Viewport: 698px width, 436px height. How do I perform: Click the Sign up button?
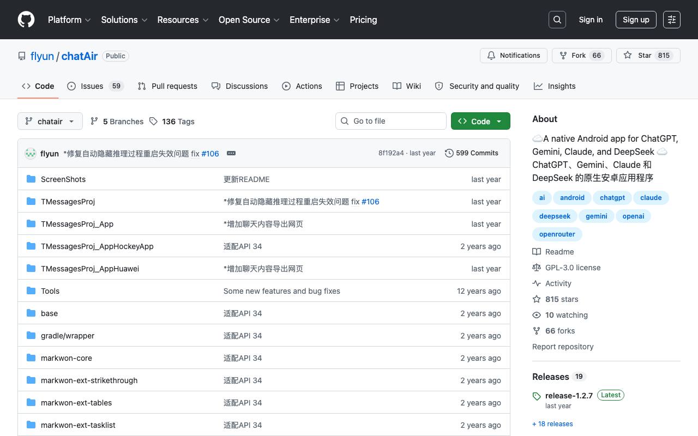pos(636,20)
